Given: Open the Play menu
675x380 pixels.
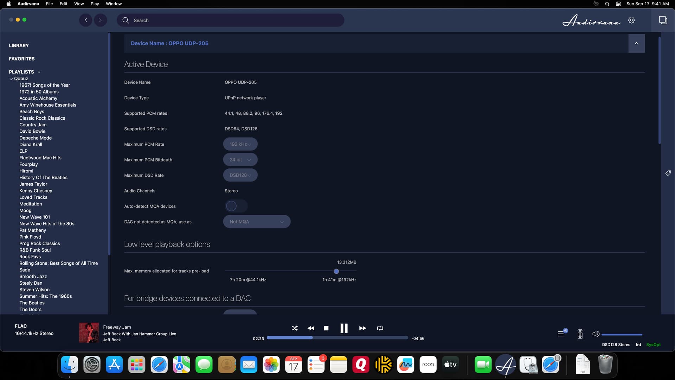Looking at the screenshot, I should pos(95,4).
